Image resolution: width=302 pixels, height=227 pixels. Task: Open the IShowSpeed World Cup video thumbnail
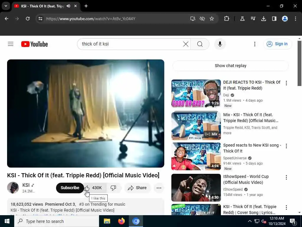pos(196,188)
